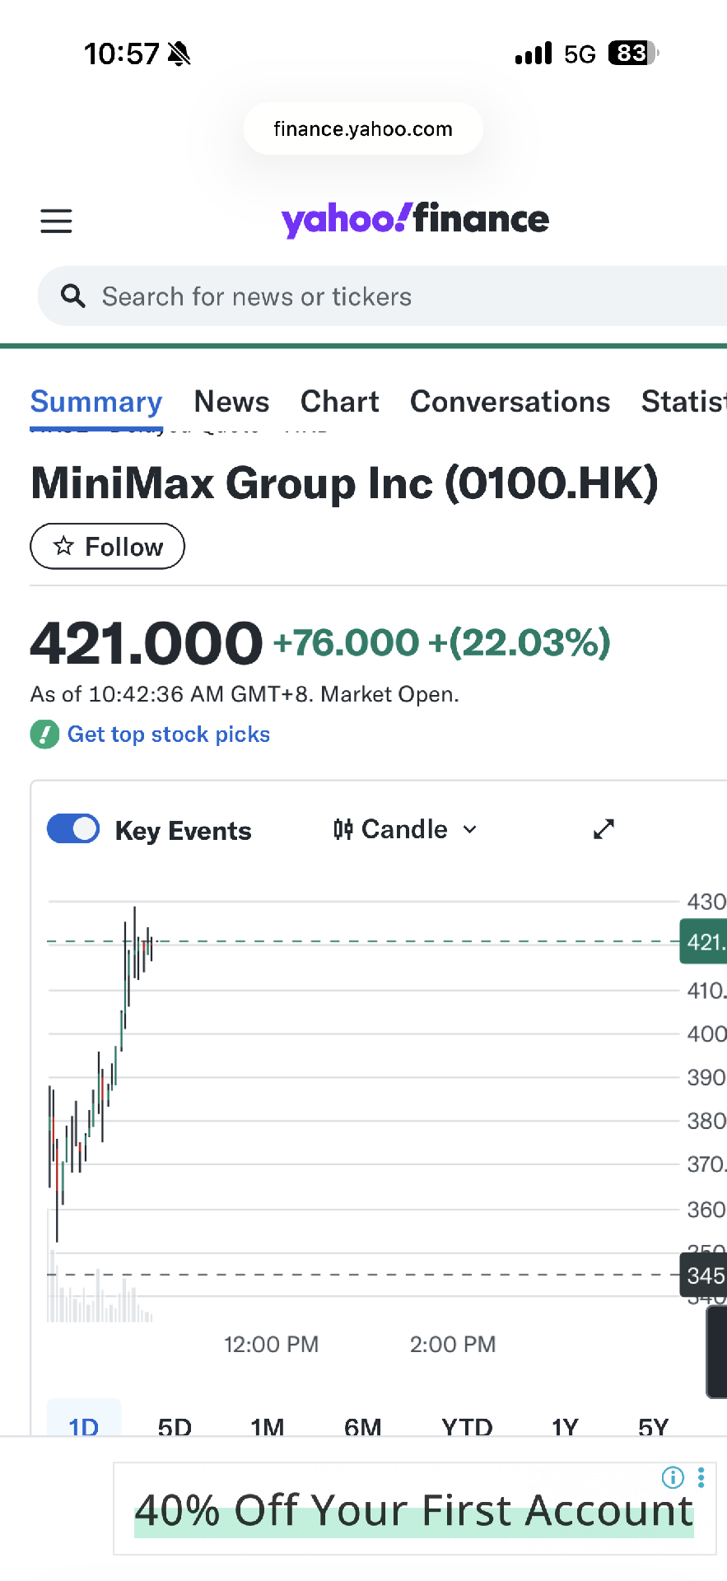Open the hamburger navigation menu
The image size is (727, 1581).
click(x=56, y=221)
